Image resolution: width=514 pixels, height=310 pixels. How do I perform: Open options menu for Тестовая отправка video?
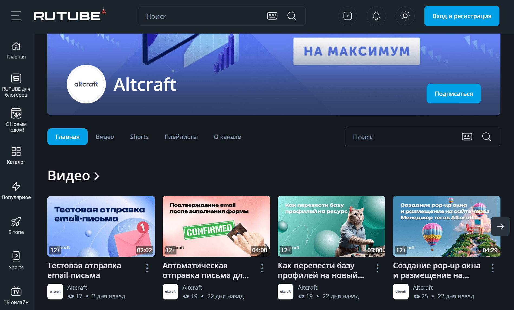point(147,268)
